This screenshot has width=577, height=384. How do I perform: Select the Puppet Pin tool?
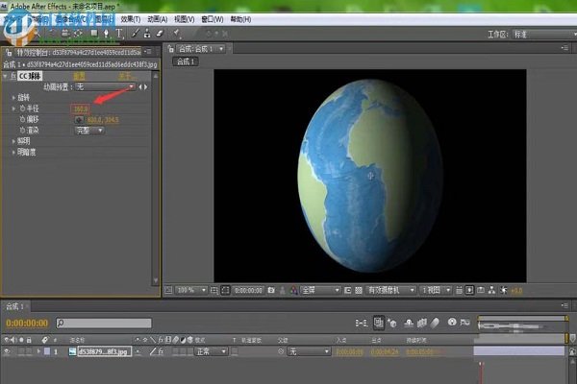(x=176, y=34)
